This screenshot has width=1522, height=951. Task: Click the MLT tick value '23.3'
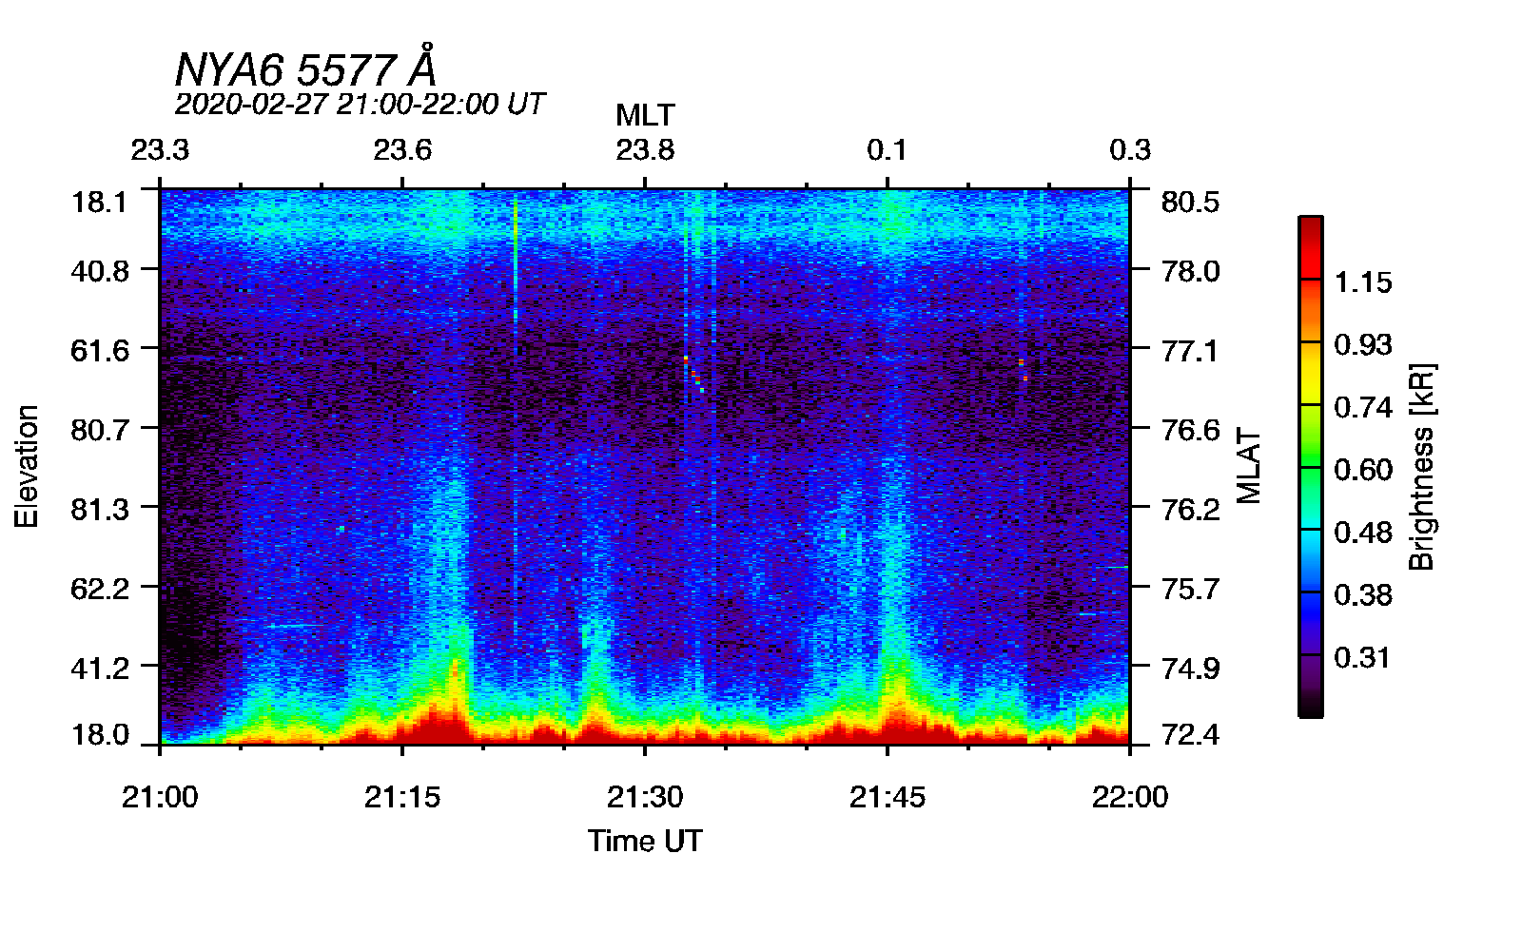(160, 150)
